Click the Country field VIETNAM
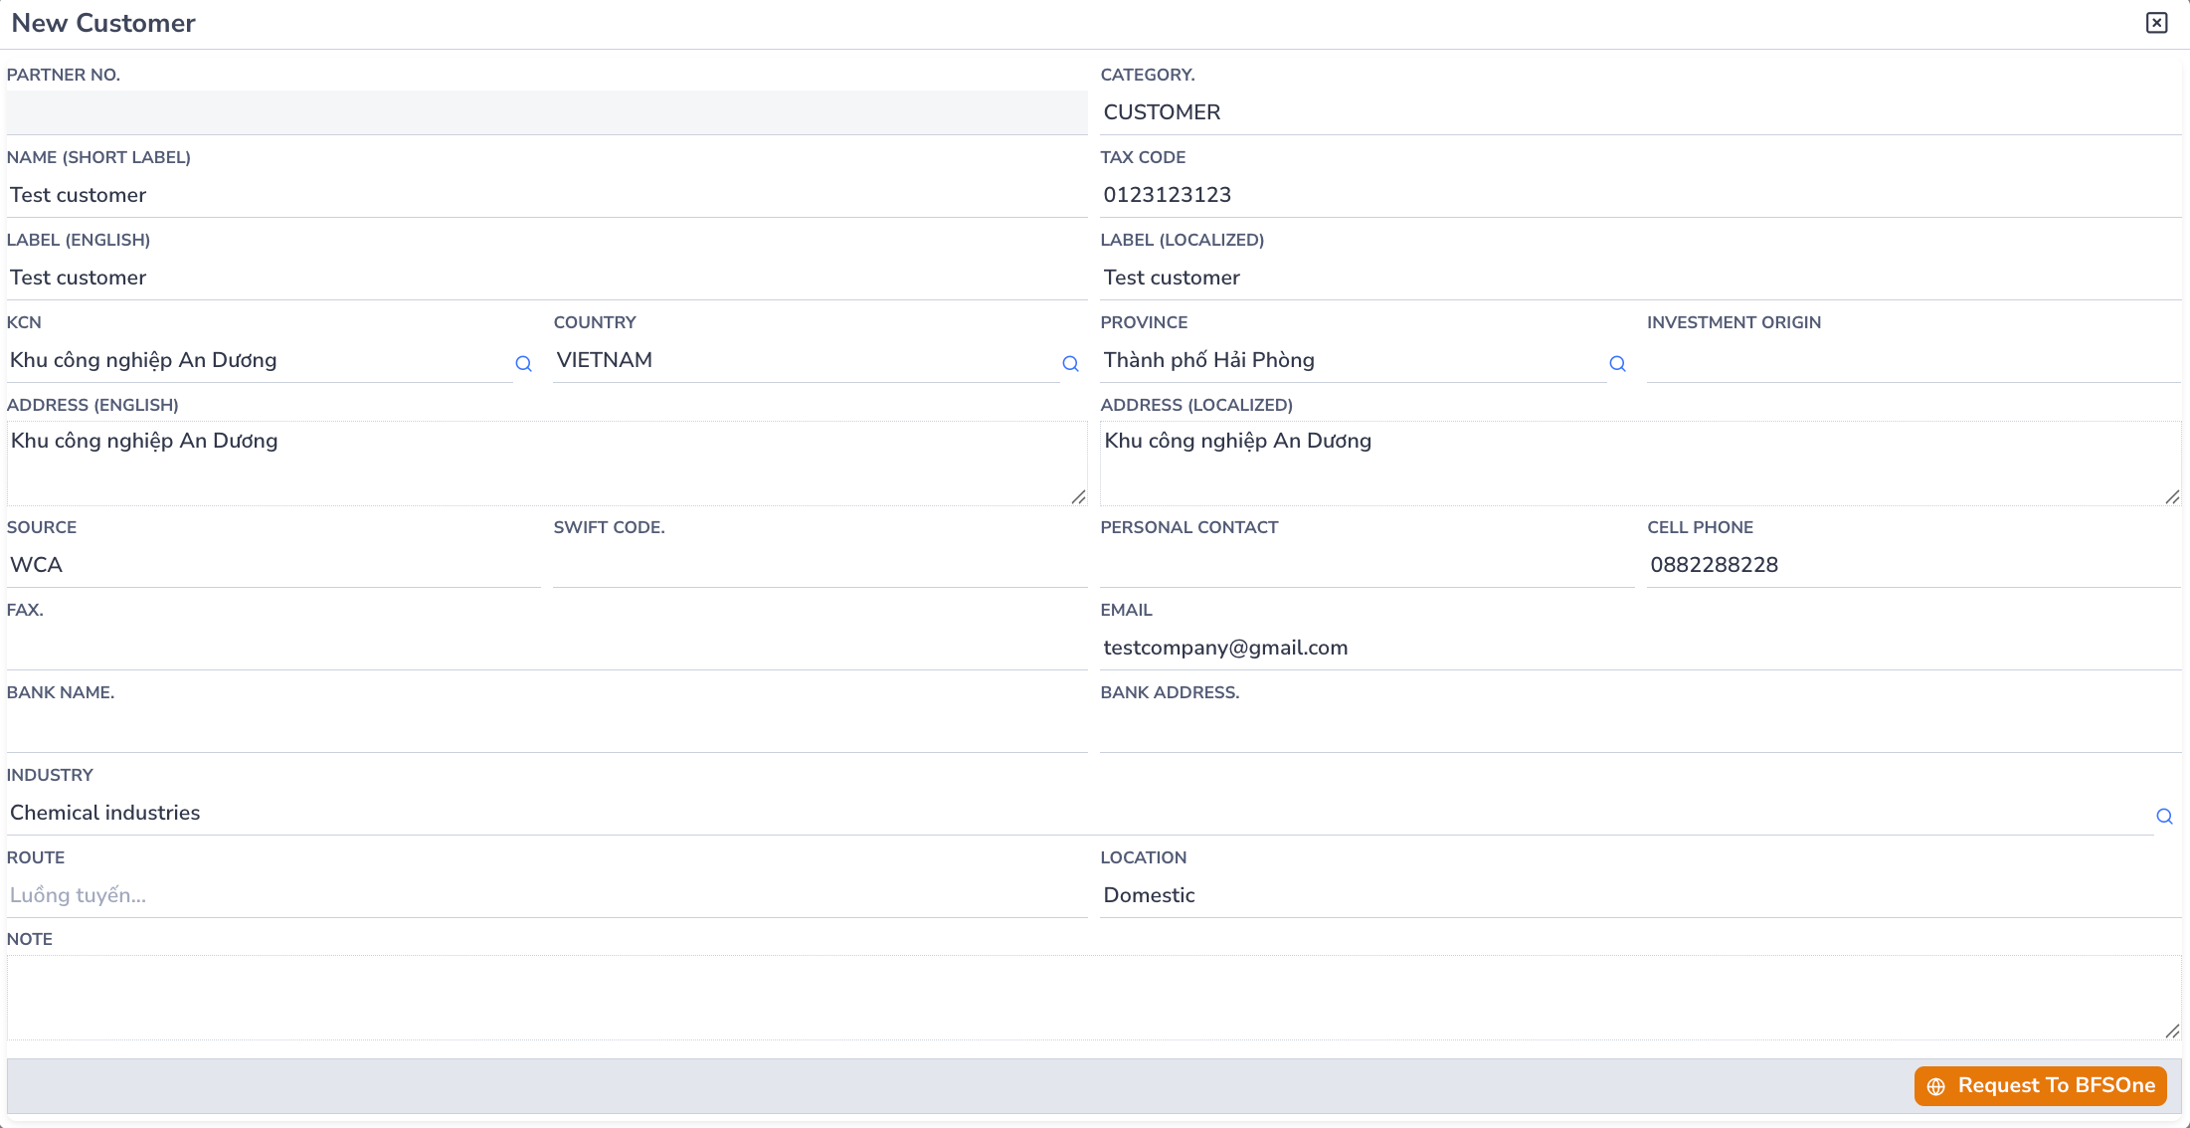Viewport: 2190px width, 1128px height. point(807,360)
